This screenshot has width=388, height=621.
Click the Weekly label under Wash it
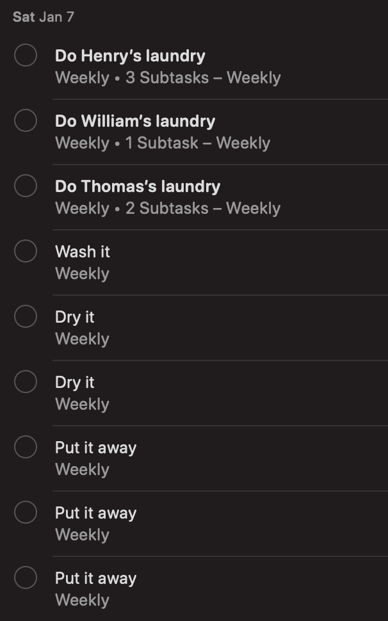pos(82,274)
